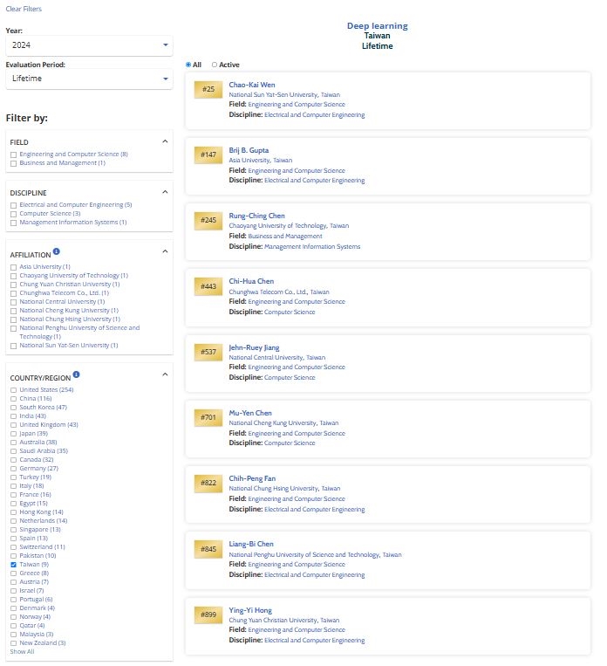Click the #25 gold rank badge
607x666 pixels.
(x=208, y=89)
